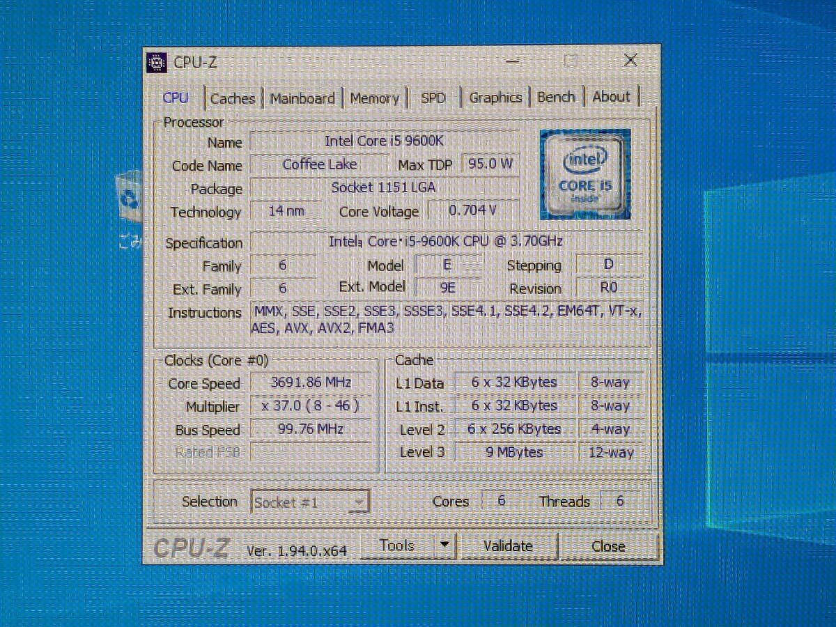
Task: Click the L1 Data size 6 x 32 KBytes
Action: [x=514, y=382]
